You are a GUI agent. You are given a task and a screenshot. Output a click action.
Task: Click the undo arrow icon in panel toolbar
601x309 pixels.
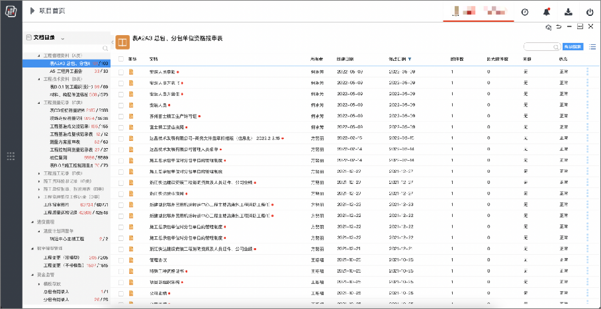click(559, 27)
